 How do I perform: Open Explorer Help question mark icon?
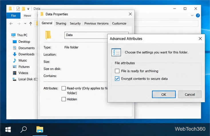click(x=198, y=15)
